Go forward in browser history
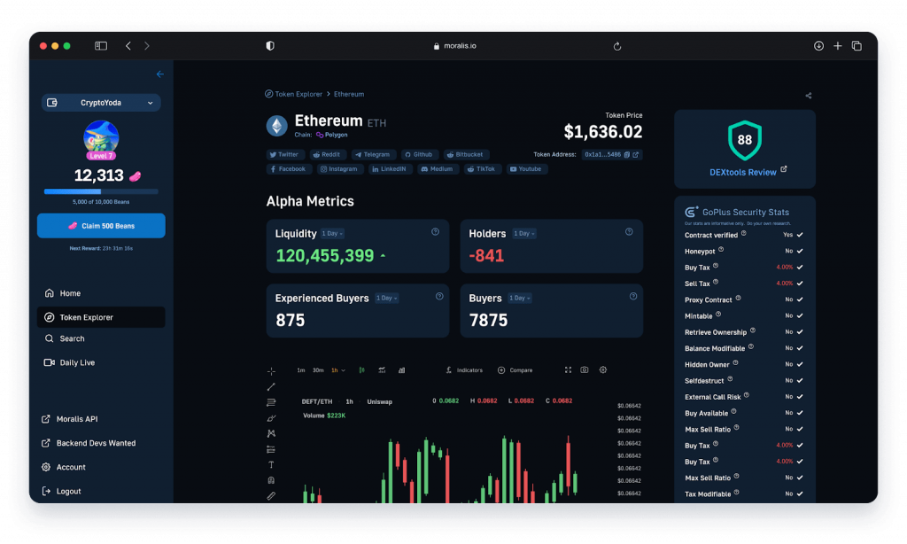 pos(147,46)
